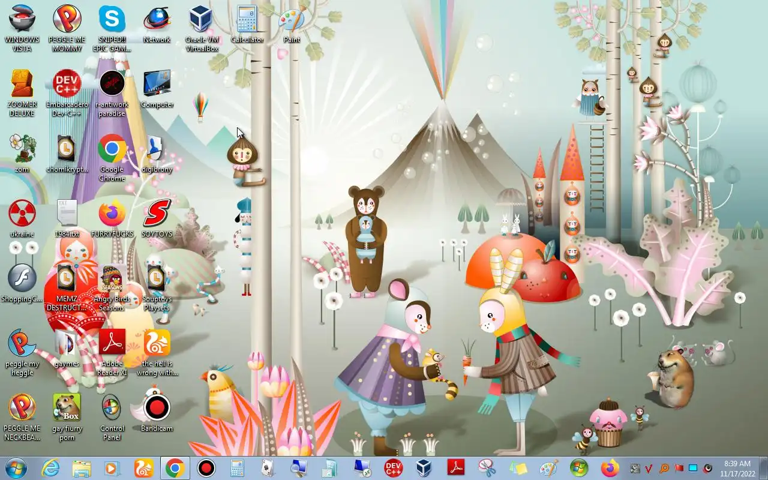Open the Snipping Tool scissors icon in the taskbar
Image resolution: width=768 pixels, height=480 pixels.
[x=487, y=468]
